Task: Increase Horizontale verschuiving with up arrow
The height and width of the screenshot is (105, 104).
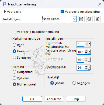Action: pyautogui.click(x=86, y=43)
